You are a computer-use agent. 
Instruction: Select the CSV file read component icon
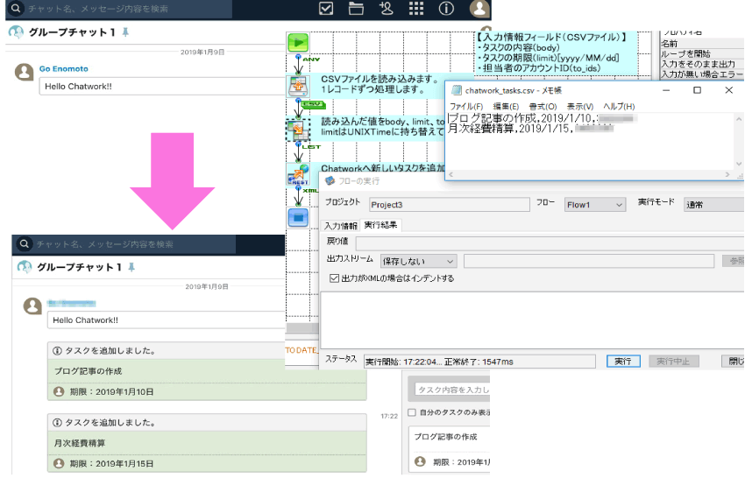click(x=298, y=86)
